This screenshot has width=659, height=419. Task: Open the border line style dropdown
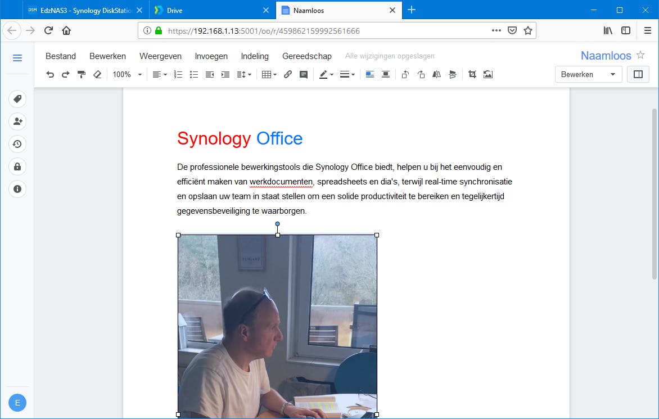pos(347,74)
